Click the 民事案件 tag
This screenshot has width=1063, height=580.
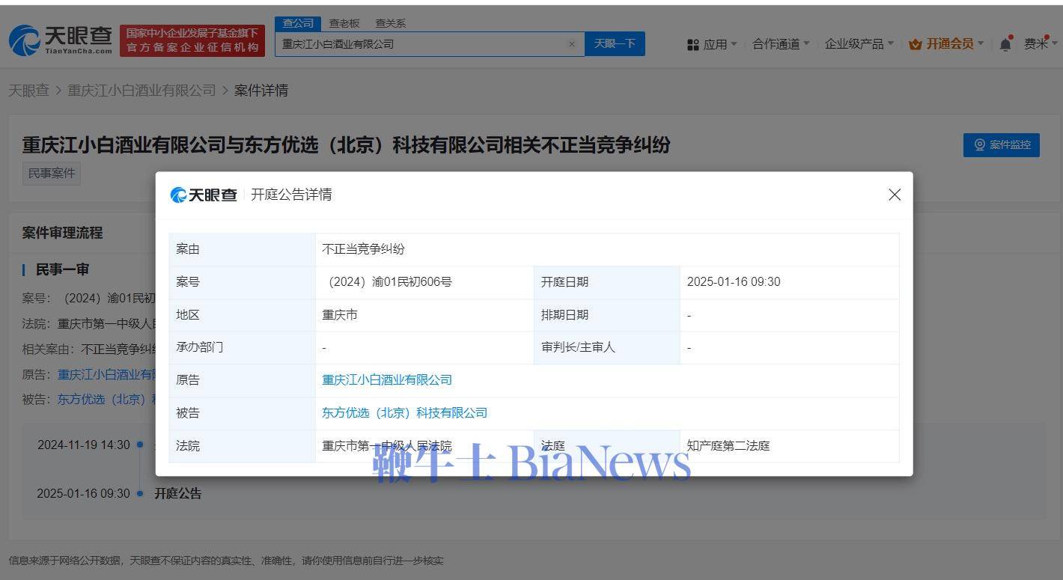coord(52,174)
